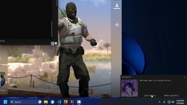This screenshot has width=187, height=105.
Task: Click the 'Welcome back to Constellation' text
Action: [x=155, y=80]
